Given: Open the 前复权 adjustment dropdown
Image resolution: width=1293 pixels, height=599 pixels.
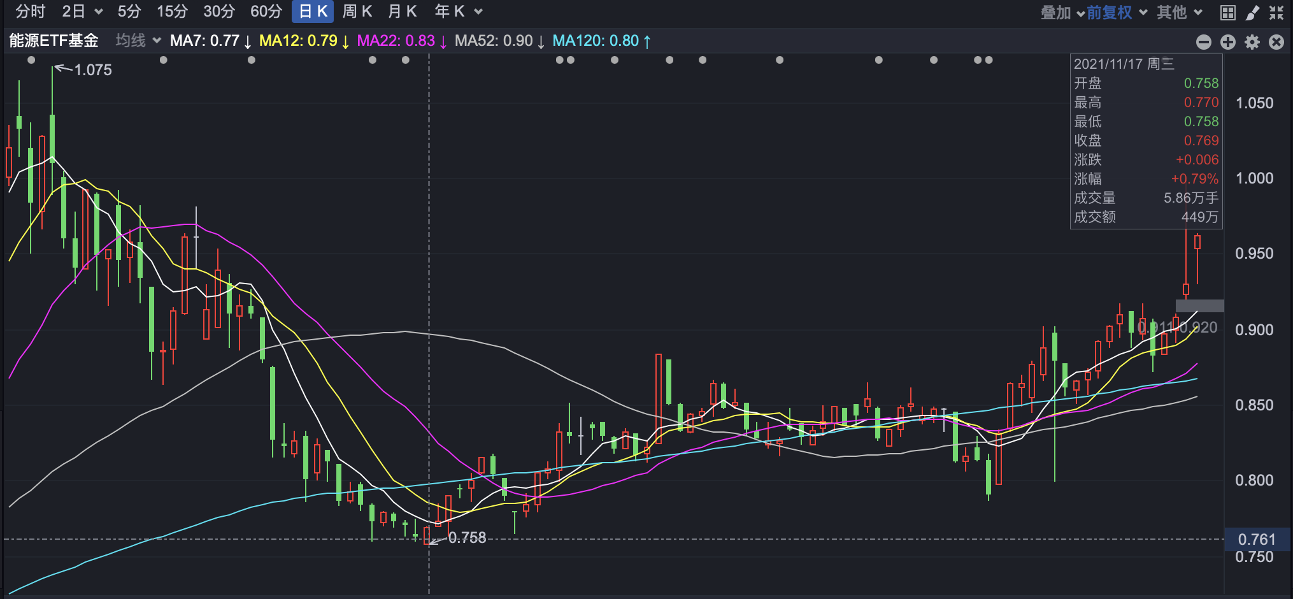Looking at the screenshot, I should (x=1116, y=12).
